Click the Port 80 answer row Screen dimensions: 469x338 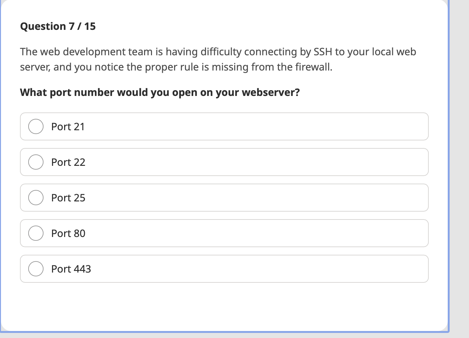224,233
